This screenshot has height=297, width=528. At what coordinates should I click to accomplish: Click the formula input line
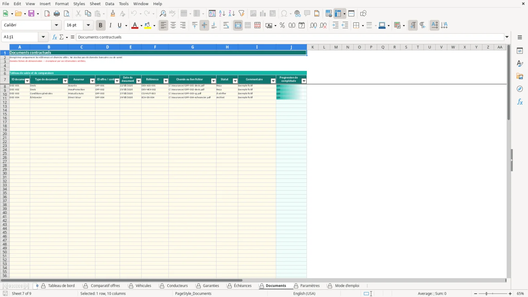click(290, 37)
